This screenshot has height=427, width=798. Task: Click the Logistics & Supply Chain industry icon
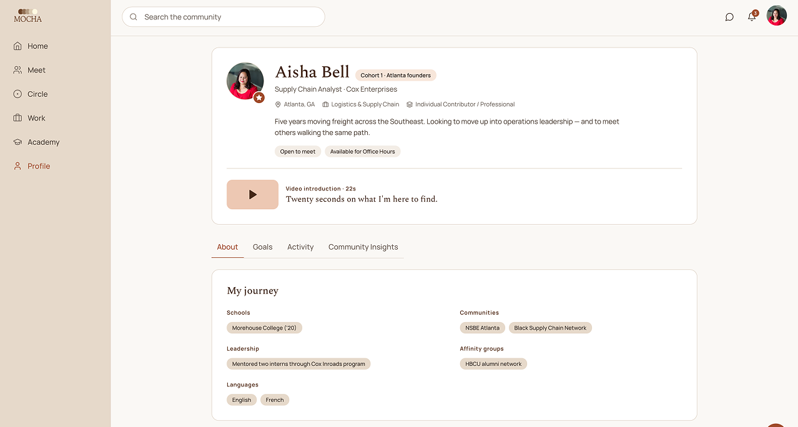click(325, 104)
